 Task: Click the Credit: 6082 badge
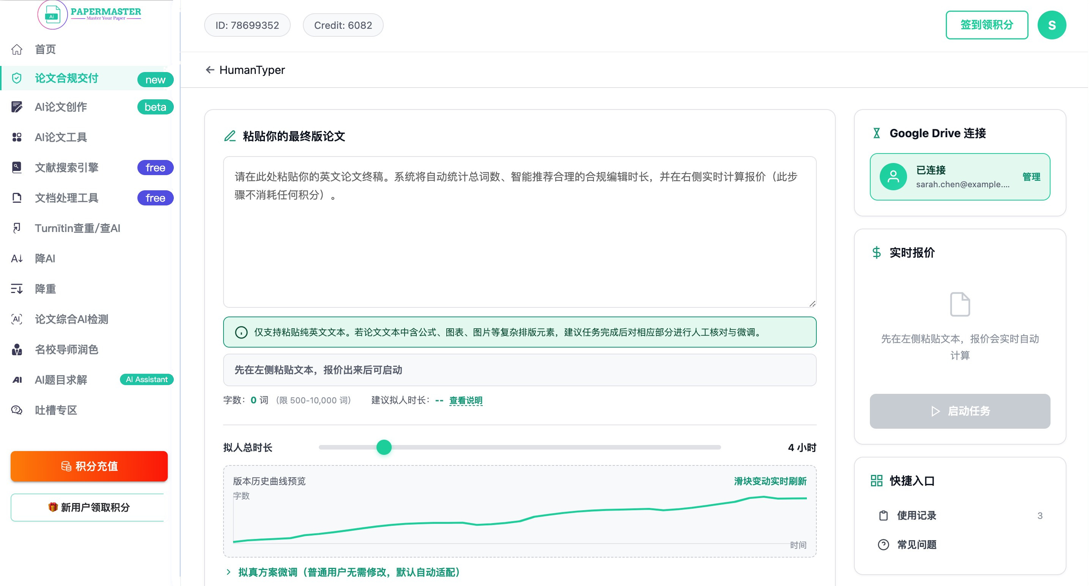tap(343, 25)
